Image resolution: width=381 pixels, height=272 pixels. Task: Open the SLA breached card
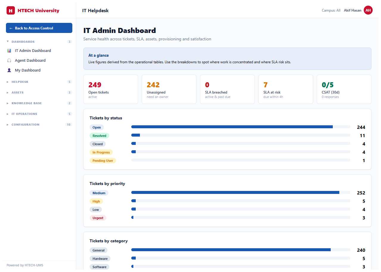pos(227,89)
